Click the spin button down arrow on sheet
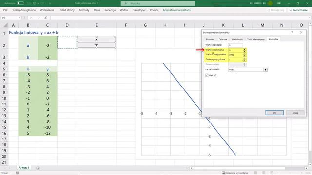 97,45
